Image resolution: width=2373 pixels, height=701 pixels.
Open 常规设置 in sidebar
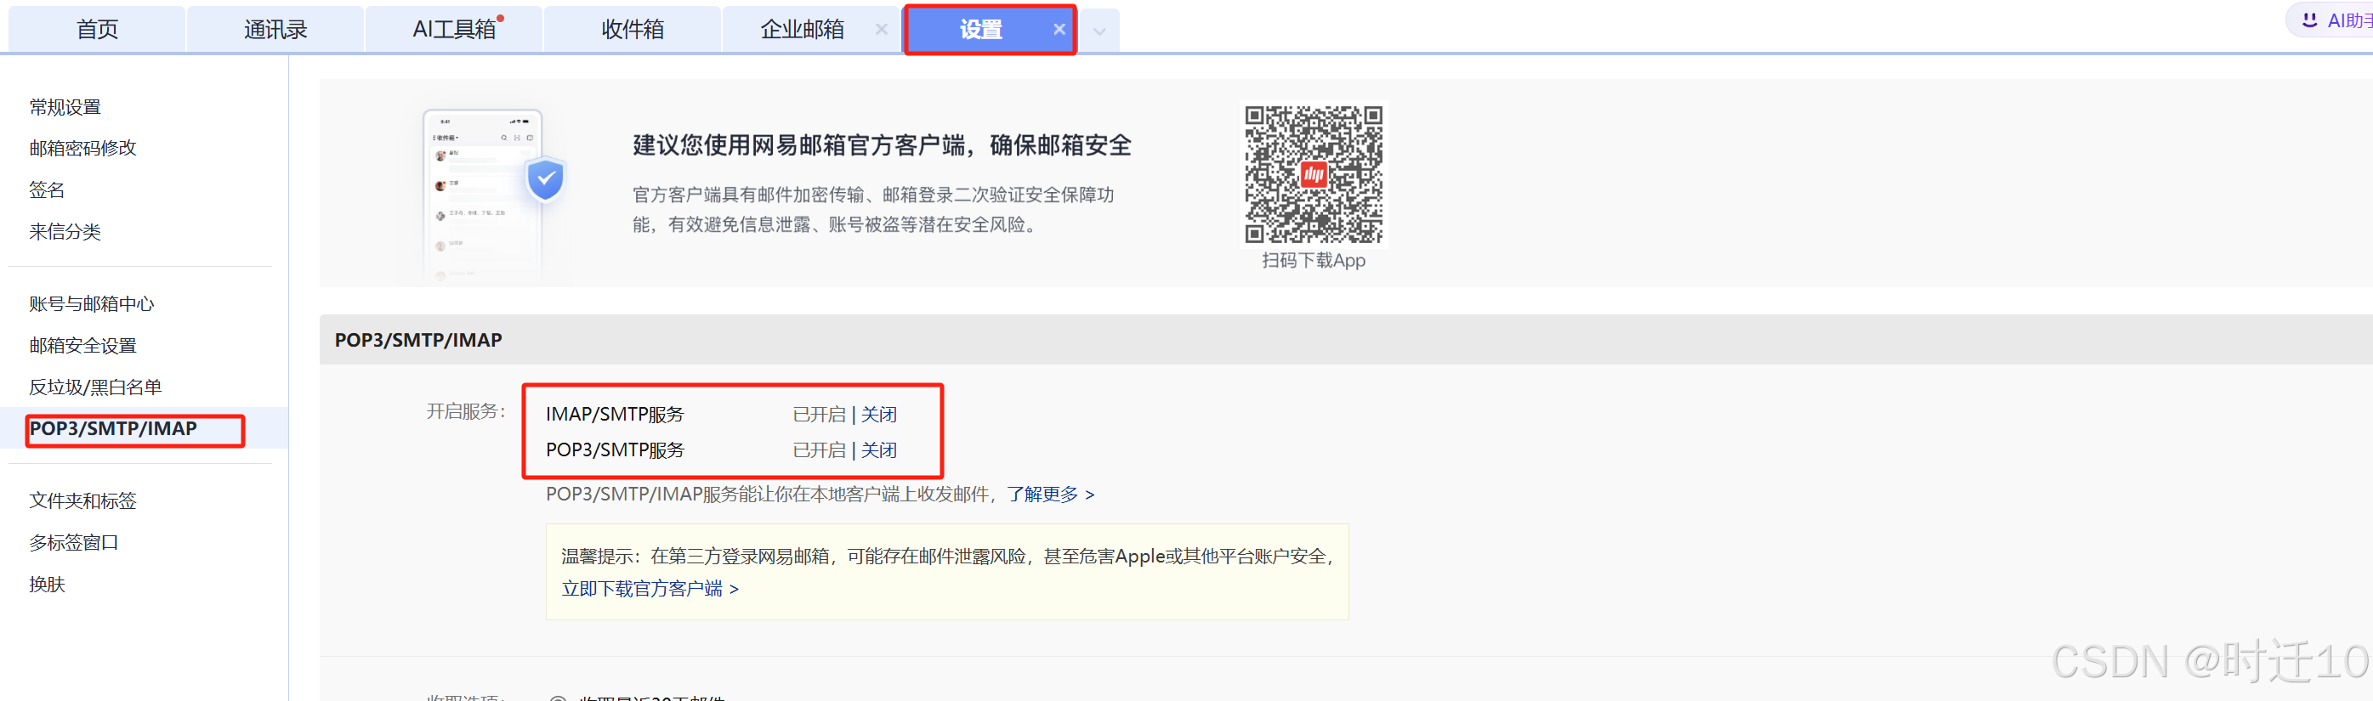tap(65, 107)
